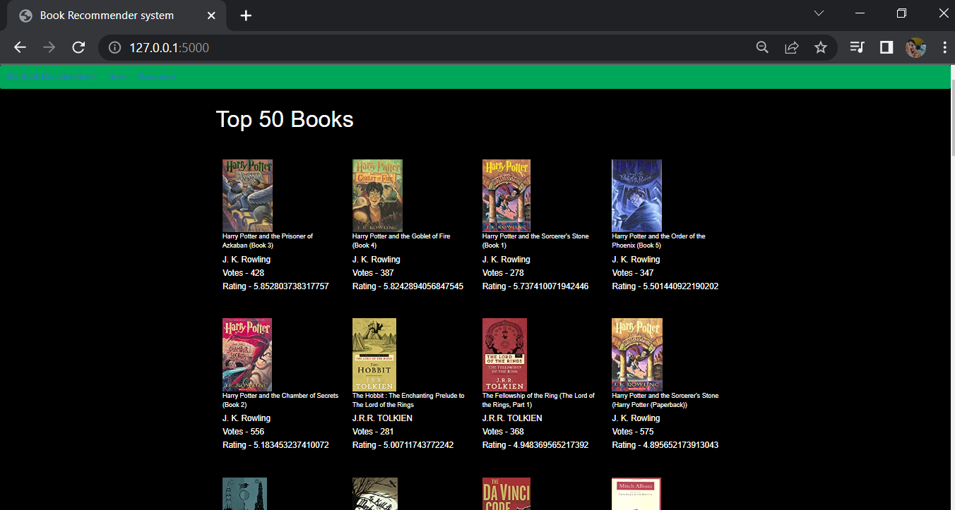Reload the current page
Screen dimensions: 955x510
[x=78, y=47]
